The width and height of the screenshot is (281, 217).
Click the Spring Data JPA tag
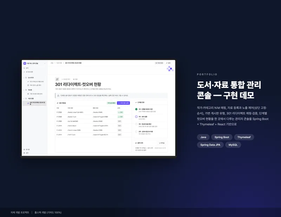click(x=210, y=145)
